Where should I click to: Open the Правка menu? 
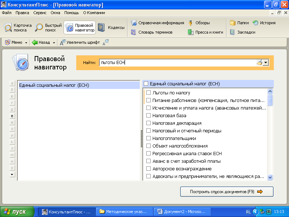[x=22, y=13]
